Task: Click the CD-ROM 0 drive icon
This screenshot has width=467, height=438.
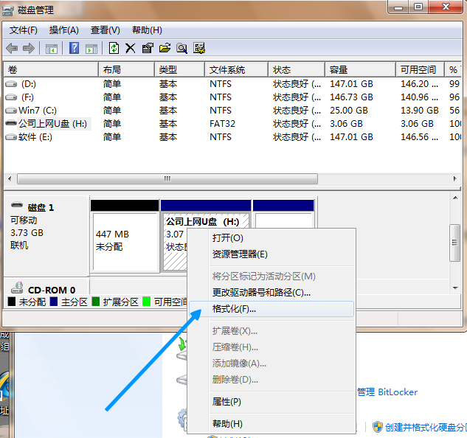Action: [17, 288]
